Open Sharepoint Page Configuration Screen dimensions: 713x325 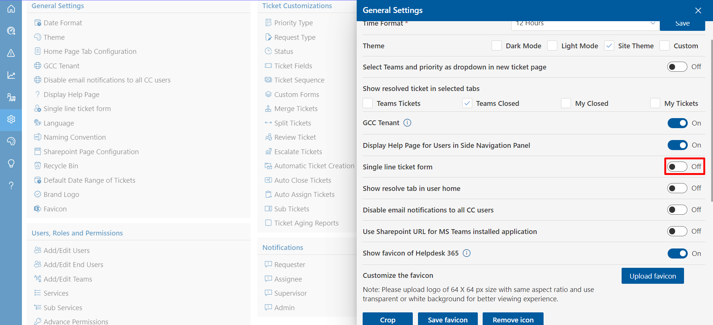pyautogui.click(x=91, y=152)
